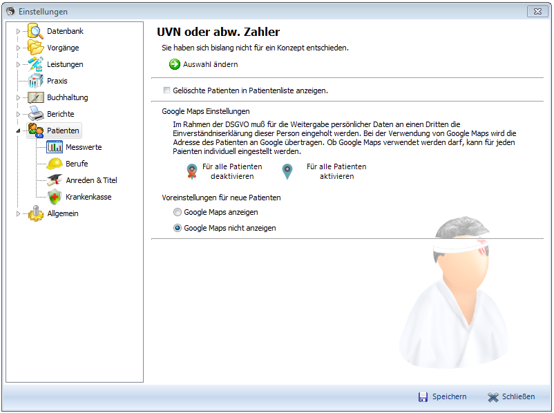This screenshot has width=554, height=413.
Task: Click the crossed tools Schließen icon
Action: point(493,397)
